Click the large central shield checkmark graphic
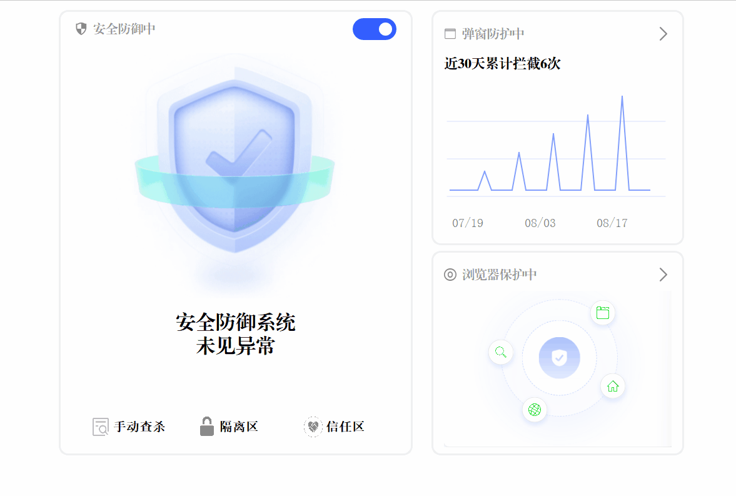 tap(234, 159)
